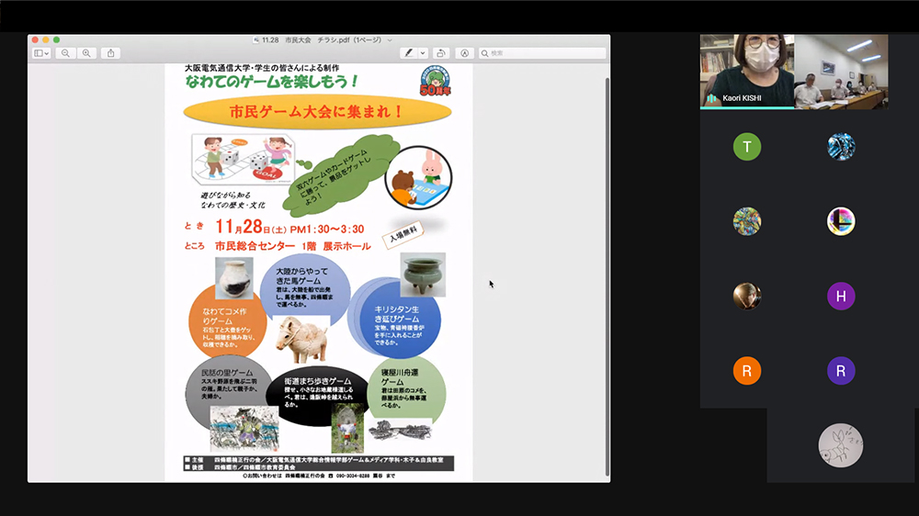Click the organizer '主催' line in footer

[x=319, y=460]
